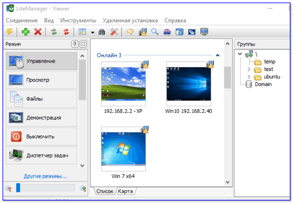Click the green plus add connection icon
The image size is (293, 203).
[x=25, y=32]
